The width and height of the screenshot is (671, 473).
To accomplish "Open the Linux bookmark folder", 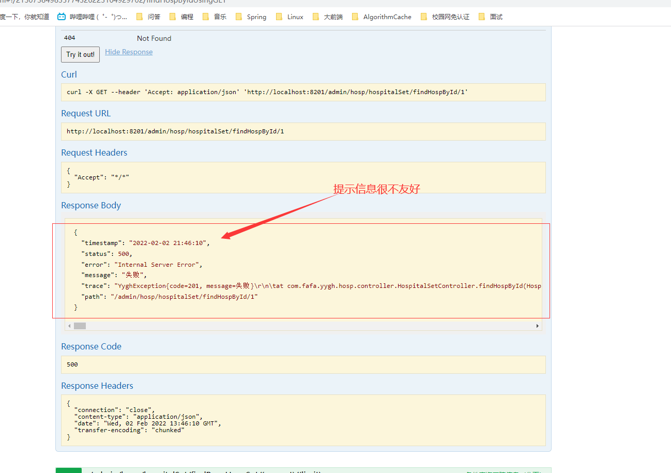I will 289,17.
